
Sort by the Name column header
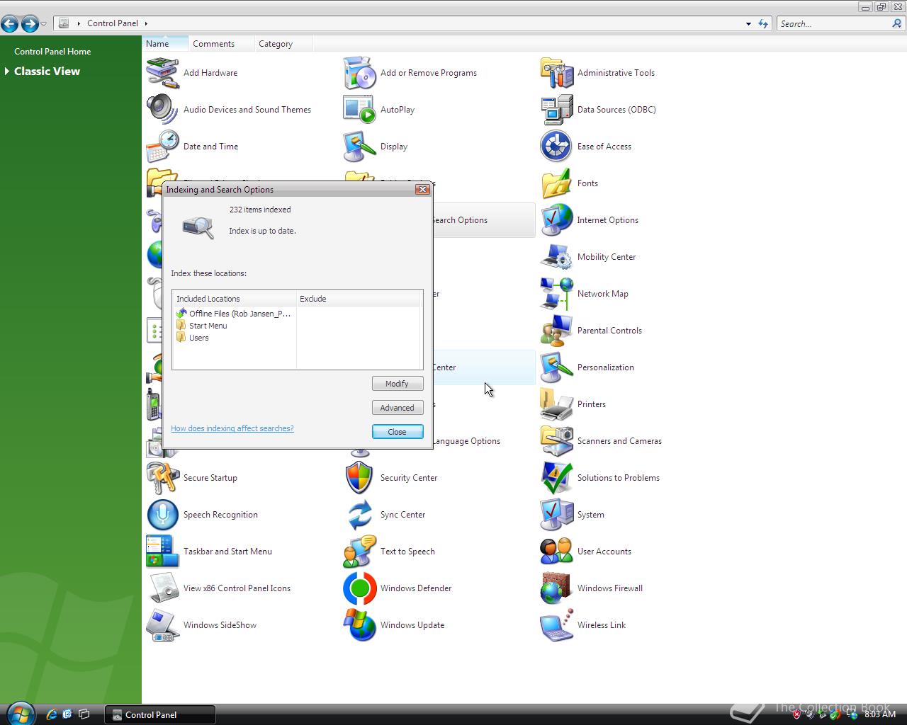point(165,44)
